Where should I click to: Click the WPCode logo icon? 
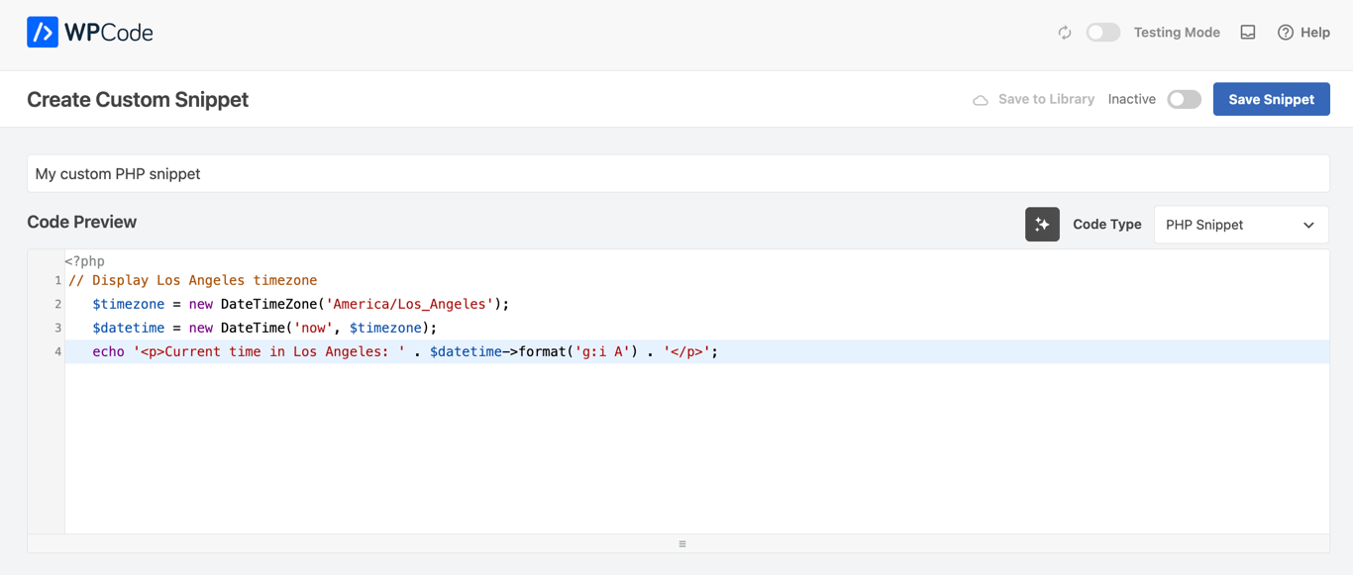click(x=43, y=33)
